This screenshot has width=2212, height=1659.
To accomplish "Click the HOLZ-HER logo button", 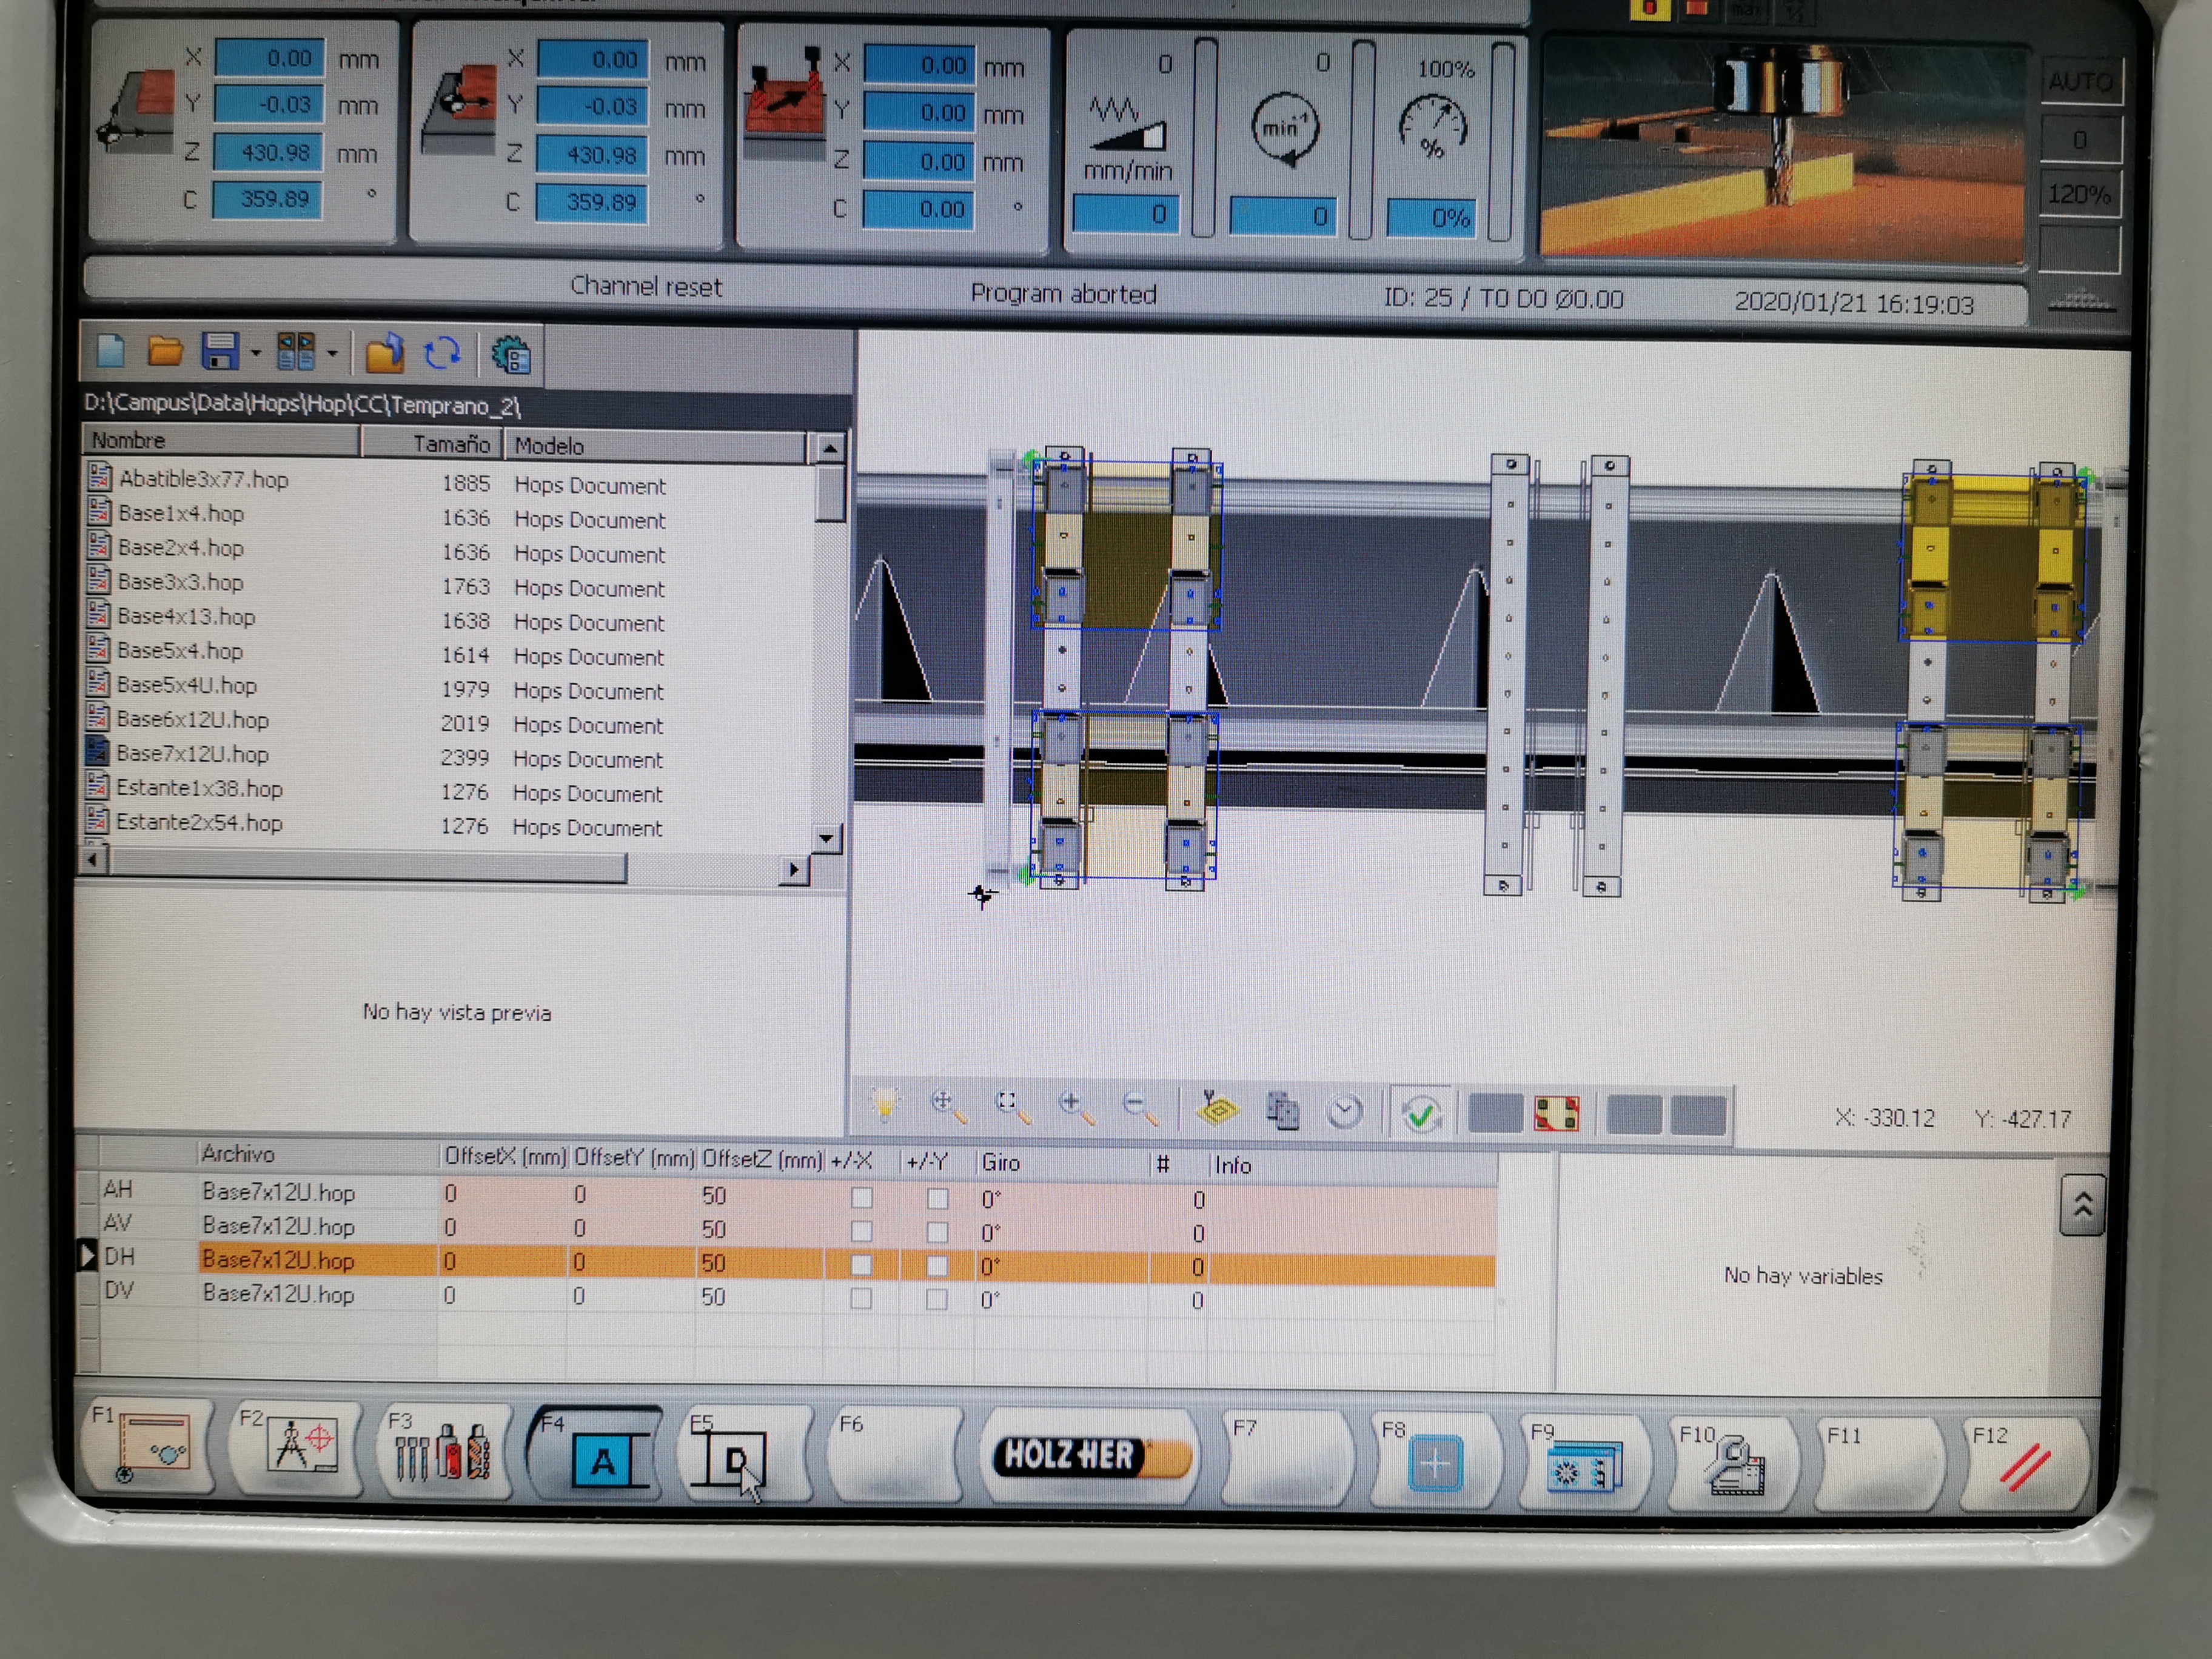I will pyautogui.click(x=1090, y=1456).
